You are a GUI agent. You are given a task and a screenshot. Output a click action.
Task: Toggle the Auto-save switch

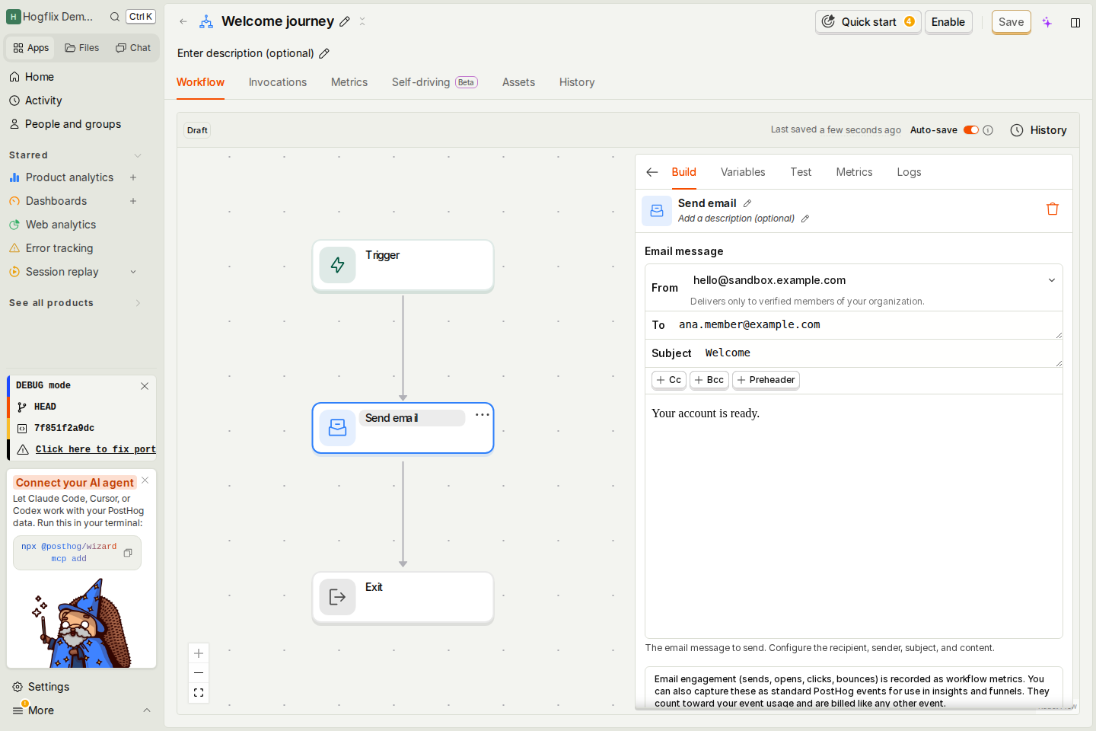(x=971, y=130)
